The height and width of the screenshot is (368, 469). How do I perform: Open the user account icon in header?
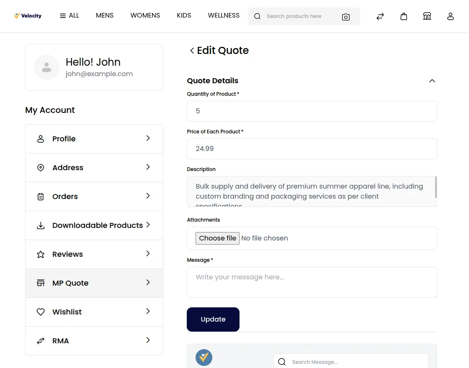pos(451,16)
